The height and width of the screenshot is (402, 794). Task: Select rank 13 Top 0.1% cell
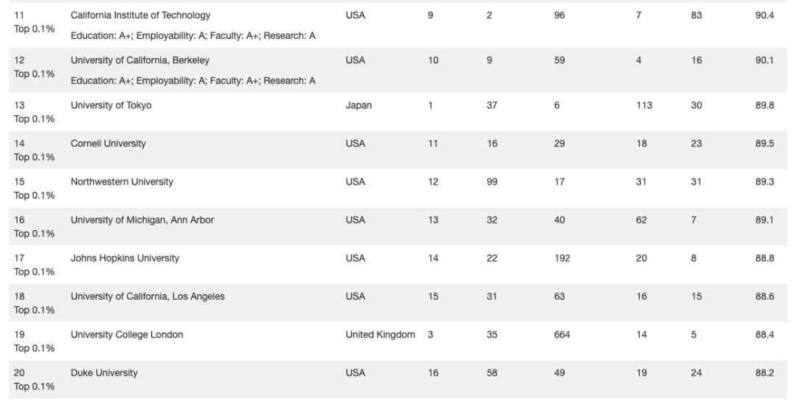(34, 112)
